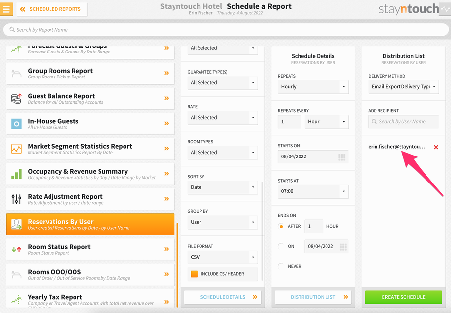This screenshot has height=313, width=451.
Task: Open Room Status Report via its chevron
Action: (167, 249)
